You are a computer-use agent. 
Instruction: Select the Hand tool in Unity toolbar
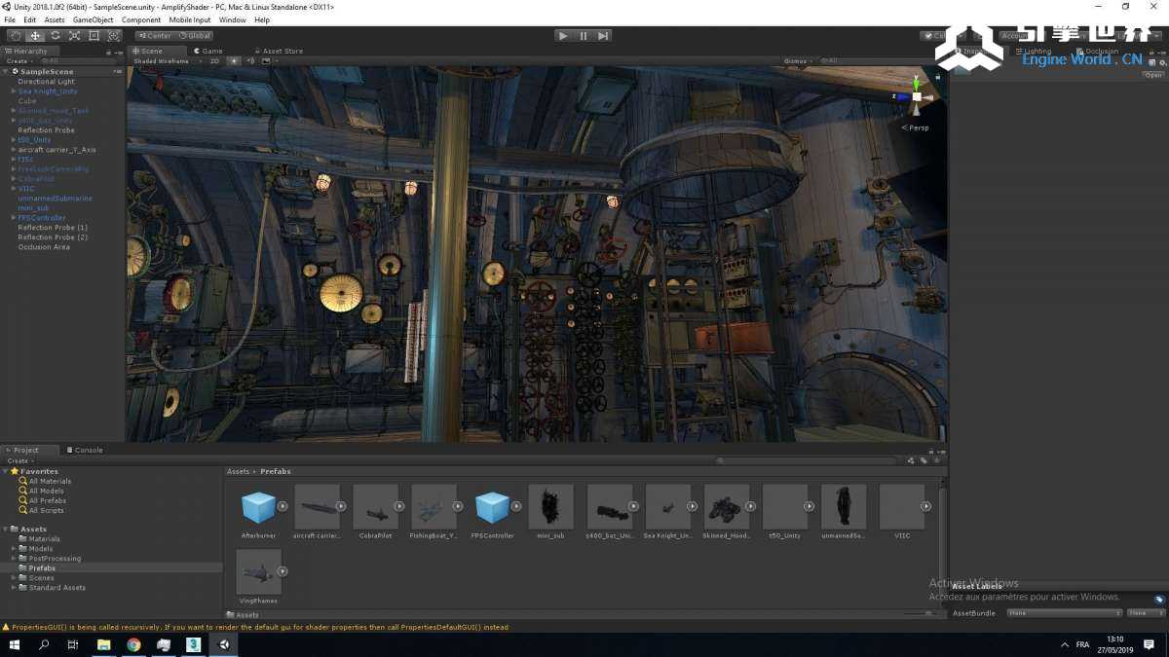[x=16, y=36]
